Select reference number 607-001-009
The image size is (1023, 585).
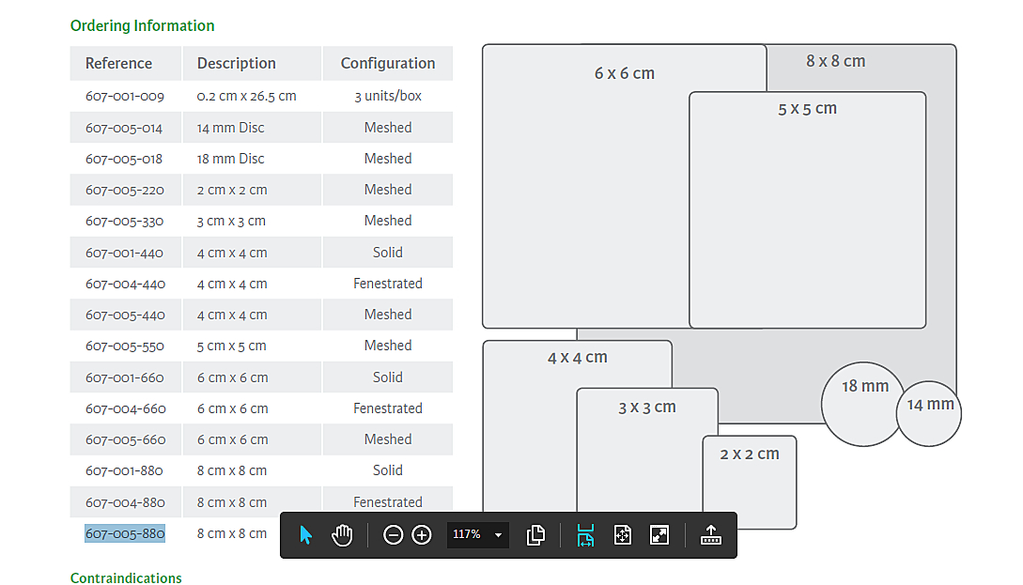point(125,96)
